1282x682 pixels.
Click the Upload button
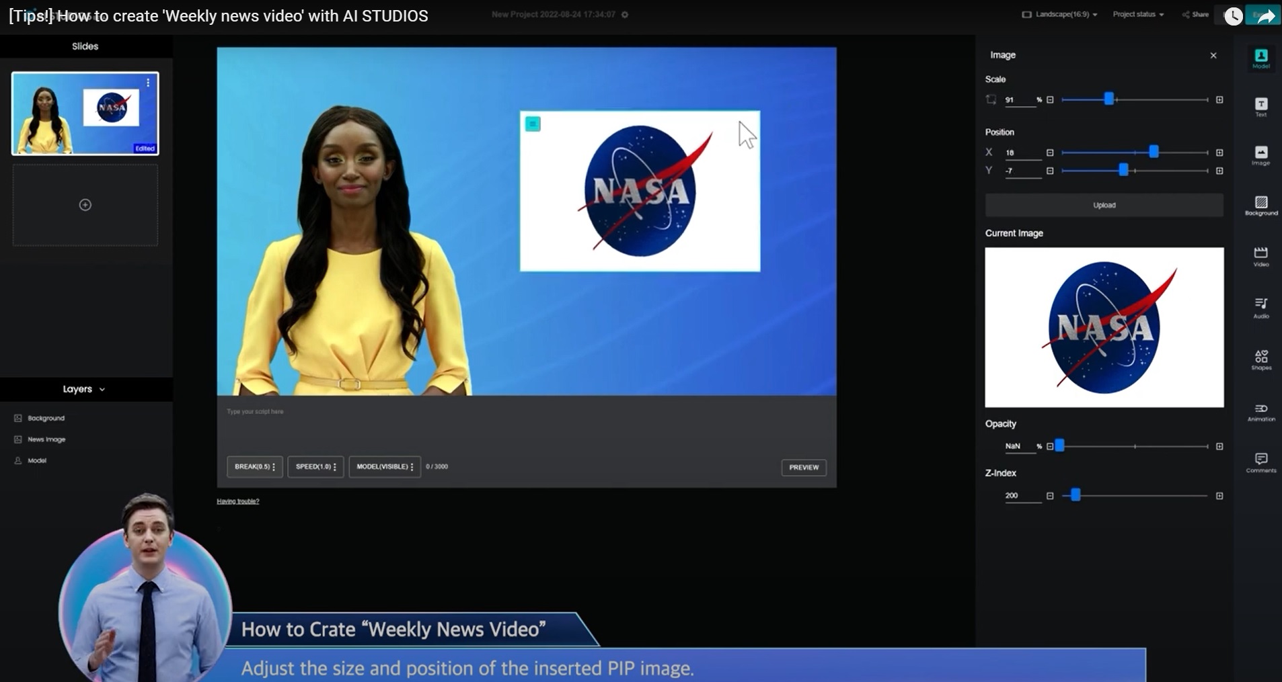click(1104, 205)
